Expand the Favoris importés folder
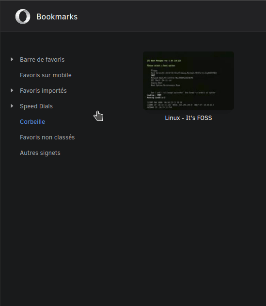Screen dimensions: 266x306 (x=12, y=90)
